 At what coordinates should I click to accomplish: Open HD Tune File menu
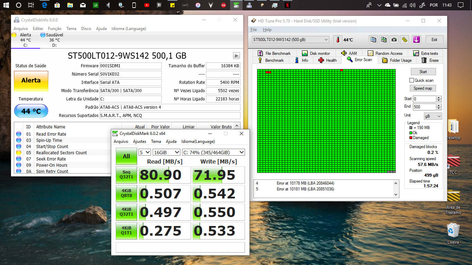[x=254, y=30]
